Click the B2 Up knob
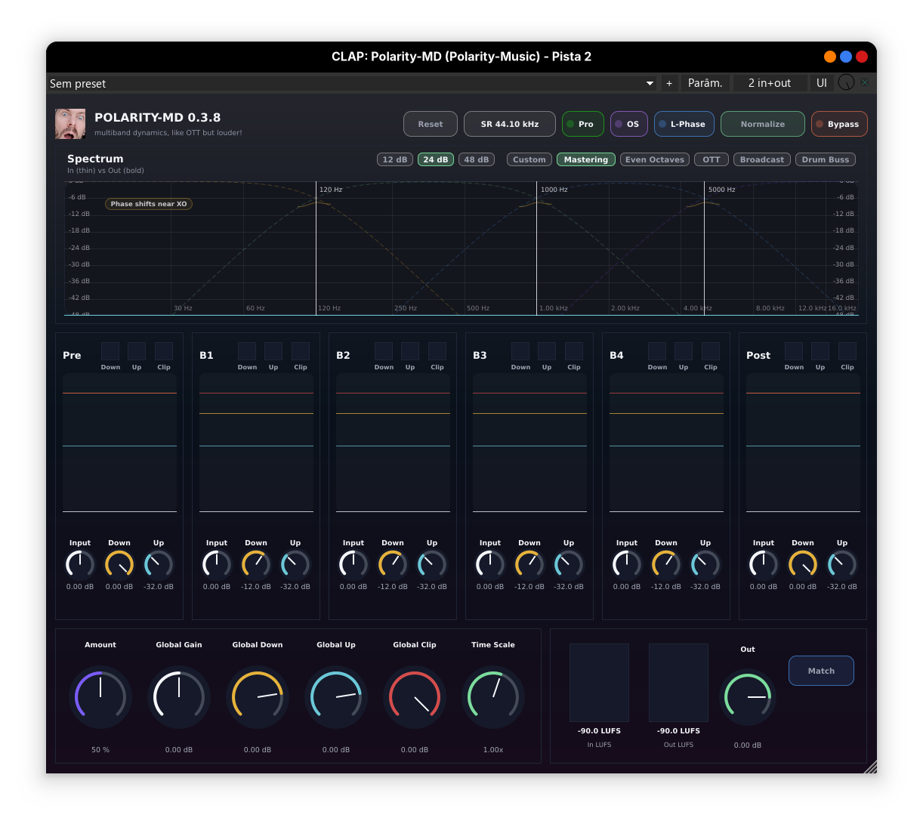 tap(432, 564)
